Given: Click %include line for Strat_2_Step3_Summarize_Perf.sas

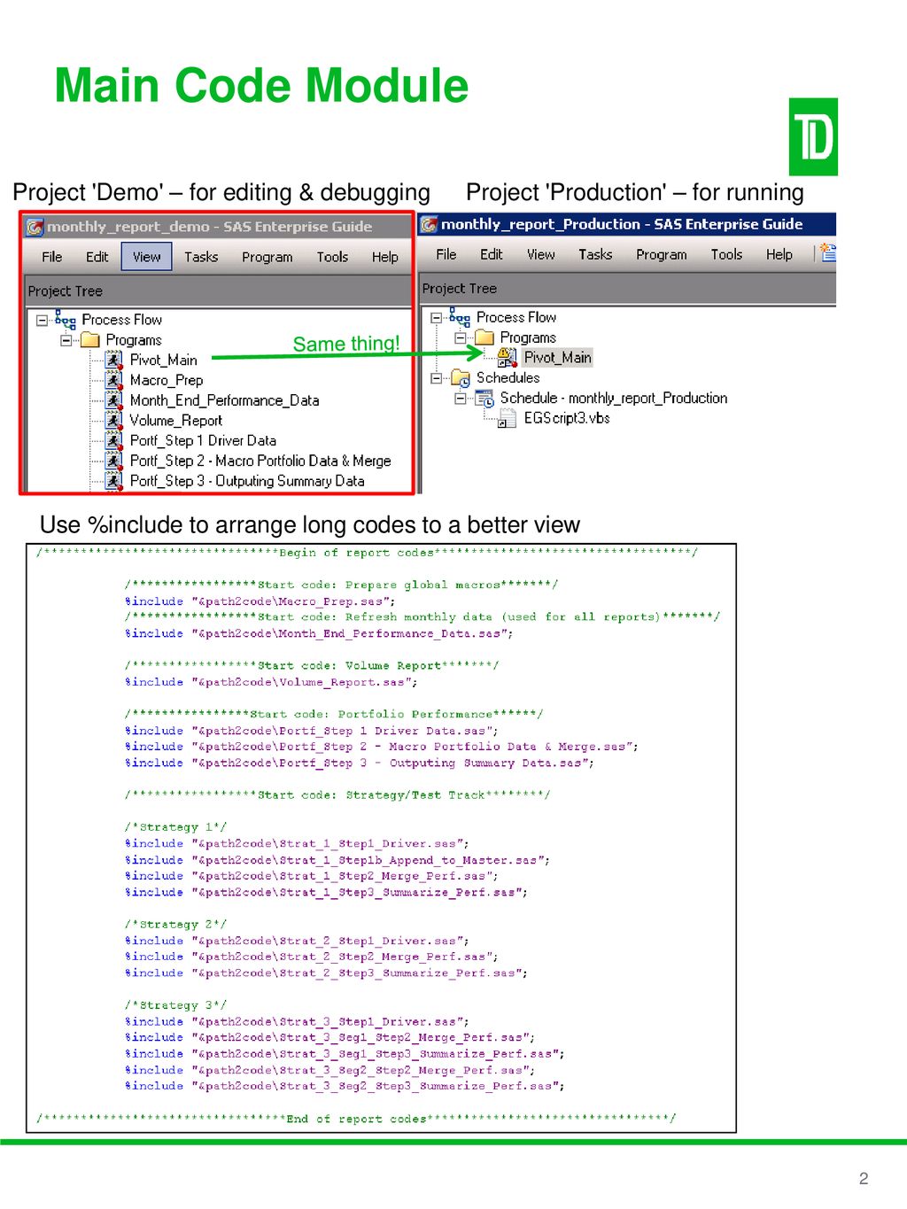Looking at the screenshot, I should pos(326,973).
